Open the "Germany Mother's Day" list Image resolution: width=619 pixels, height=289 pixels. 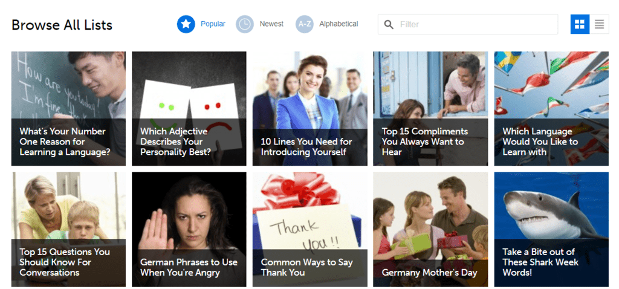pos(430,229)
